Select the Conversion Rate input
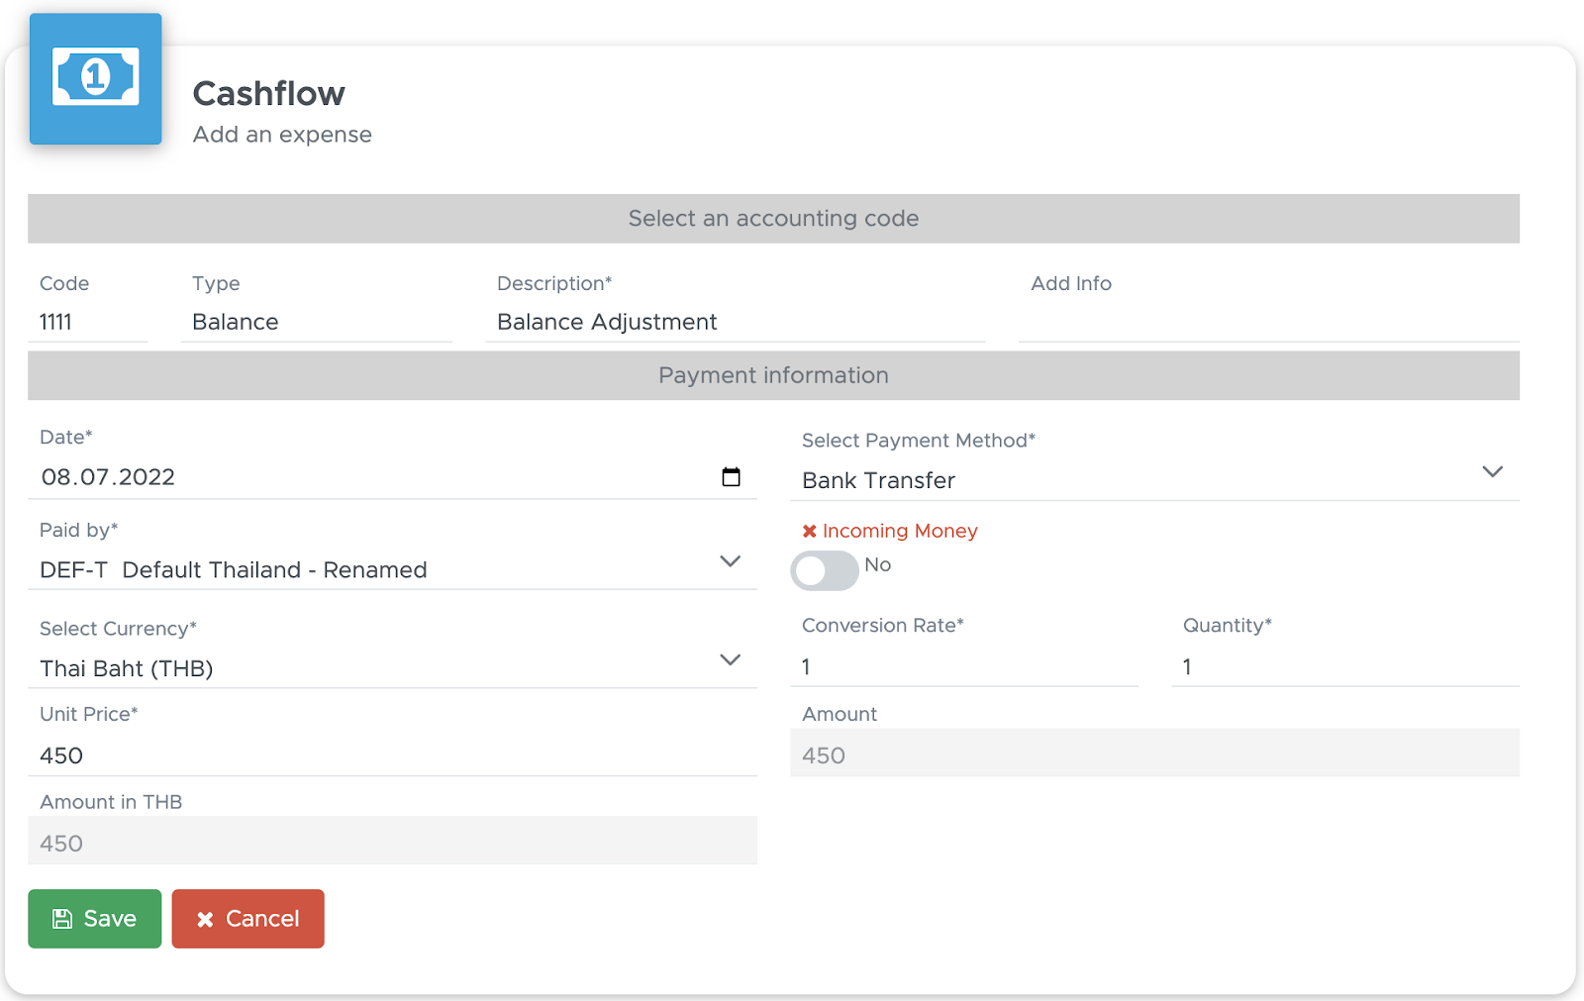Viewport: 1584px width, 1001px height. click(964, 666)
